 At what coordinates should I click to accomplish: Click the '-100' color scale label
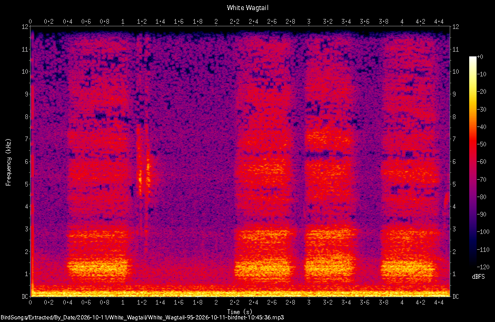[483, 232]
